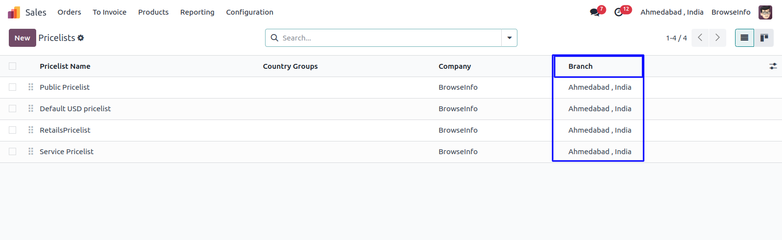Screen dimensions: 782x240
Task: Open optional columns adjust icon
Action: pos(773,66)
